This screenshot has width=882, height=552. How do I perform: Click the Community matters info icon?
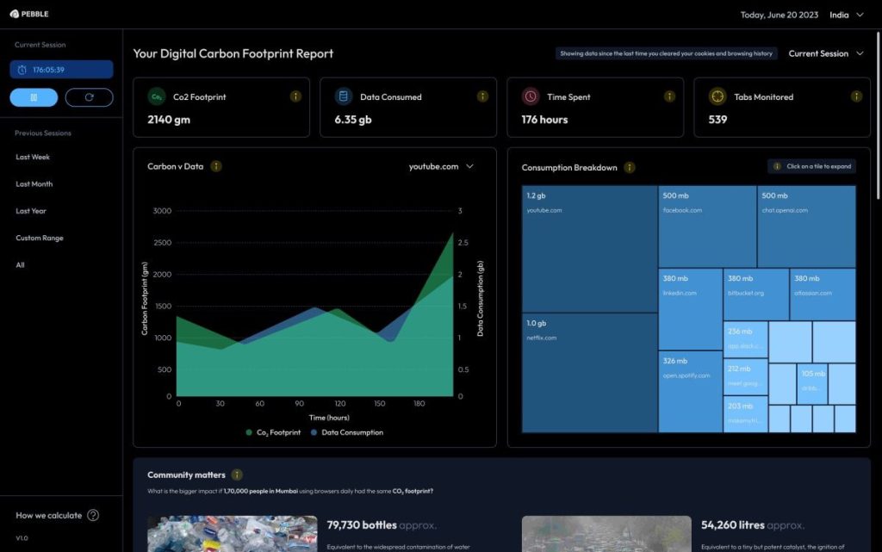click(x=237, y=474)
